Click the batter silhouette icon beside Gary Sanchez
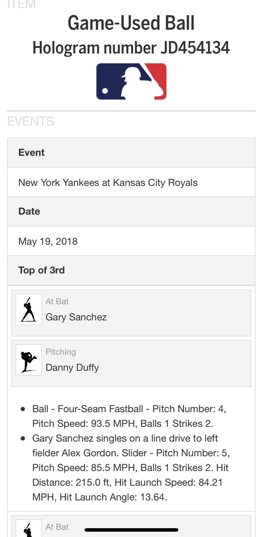 coord(29,309)
